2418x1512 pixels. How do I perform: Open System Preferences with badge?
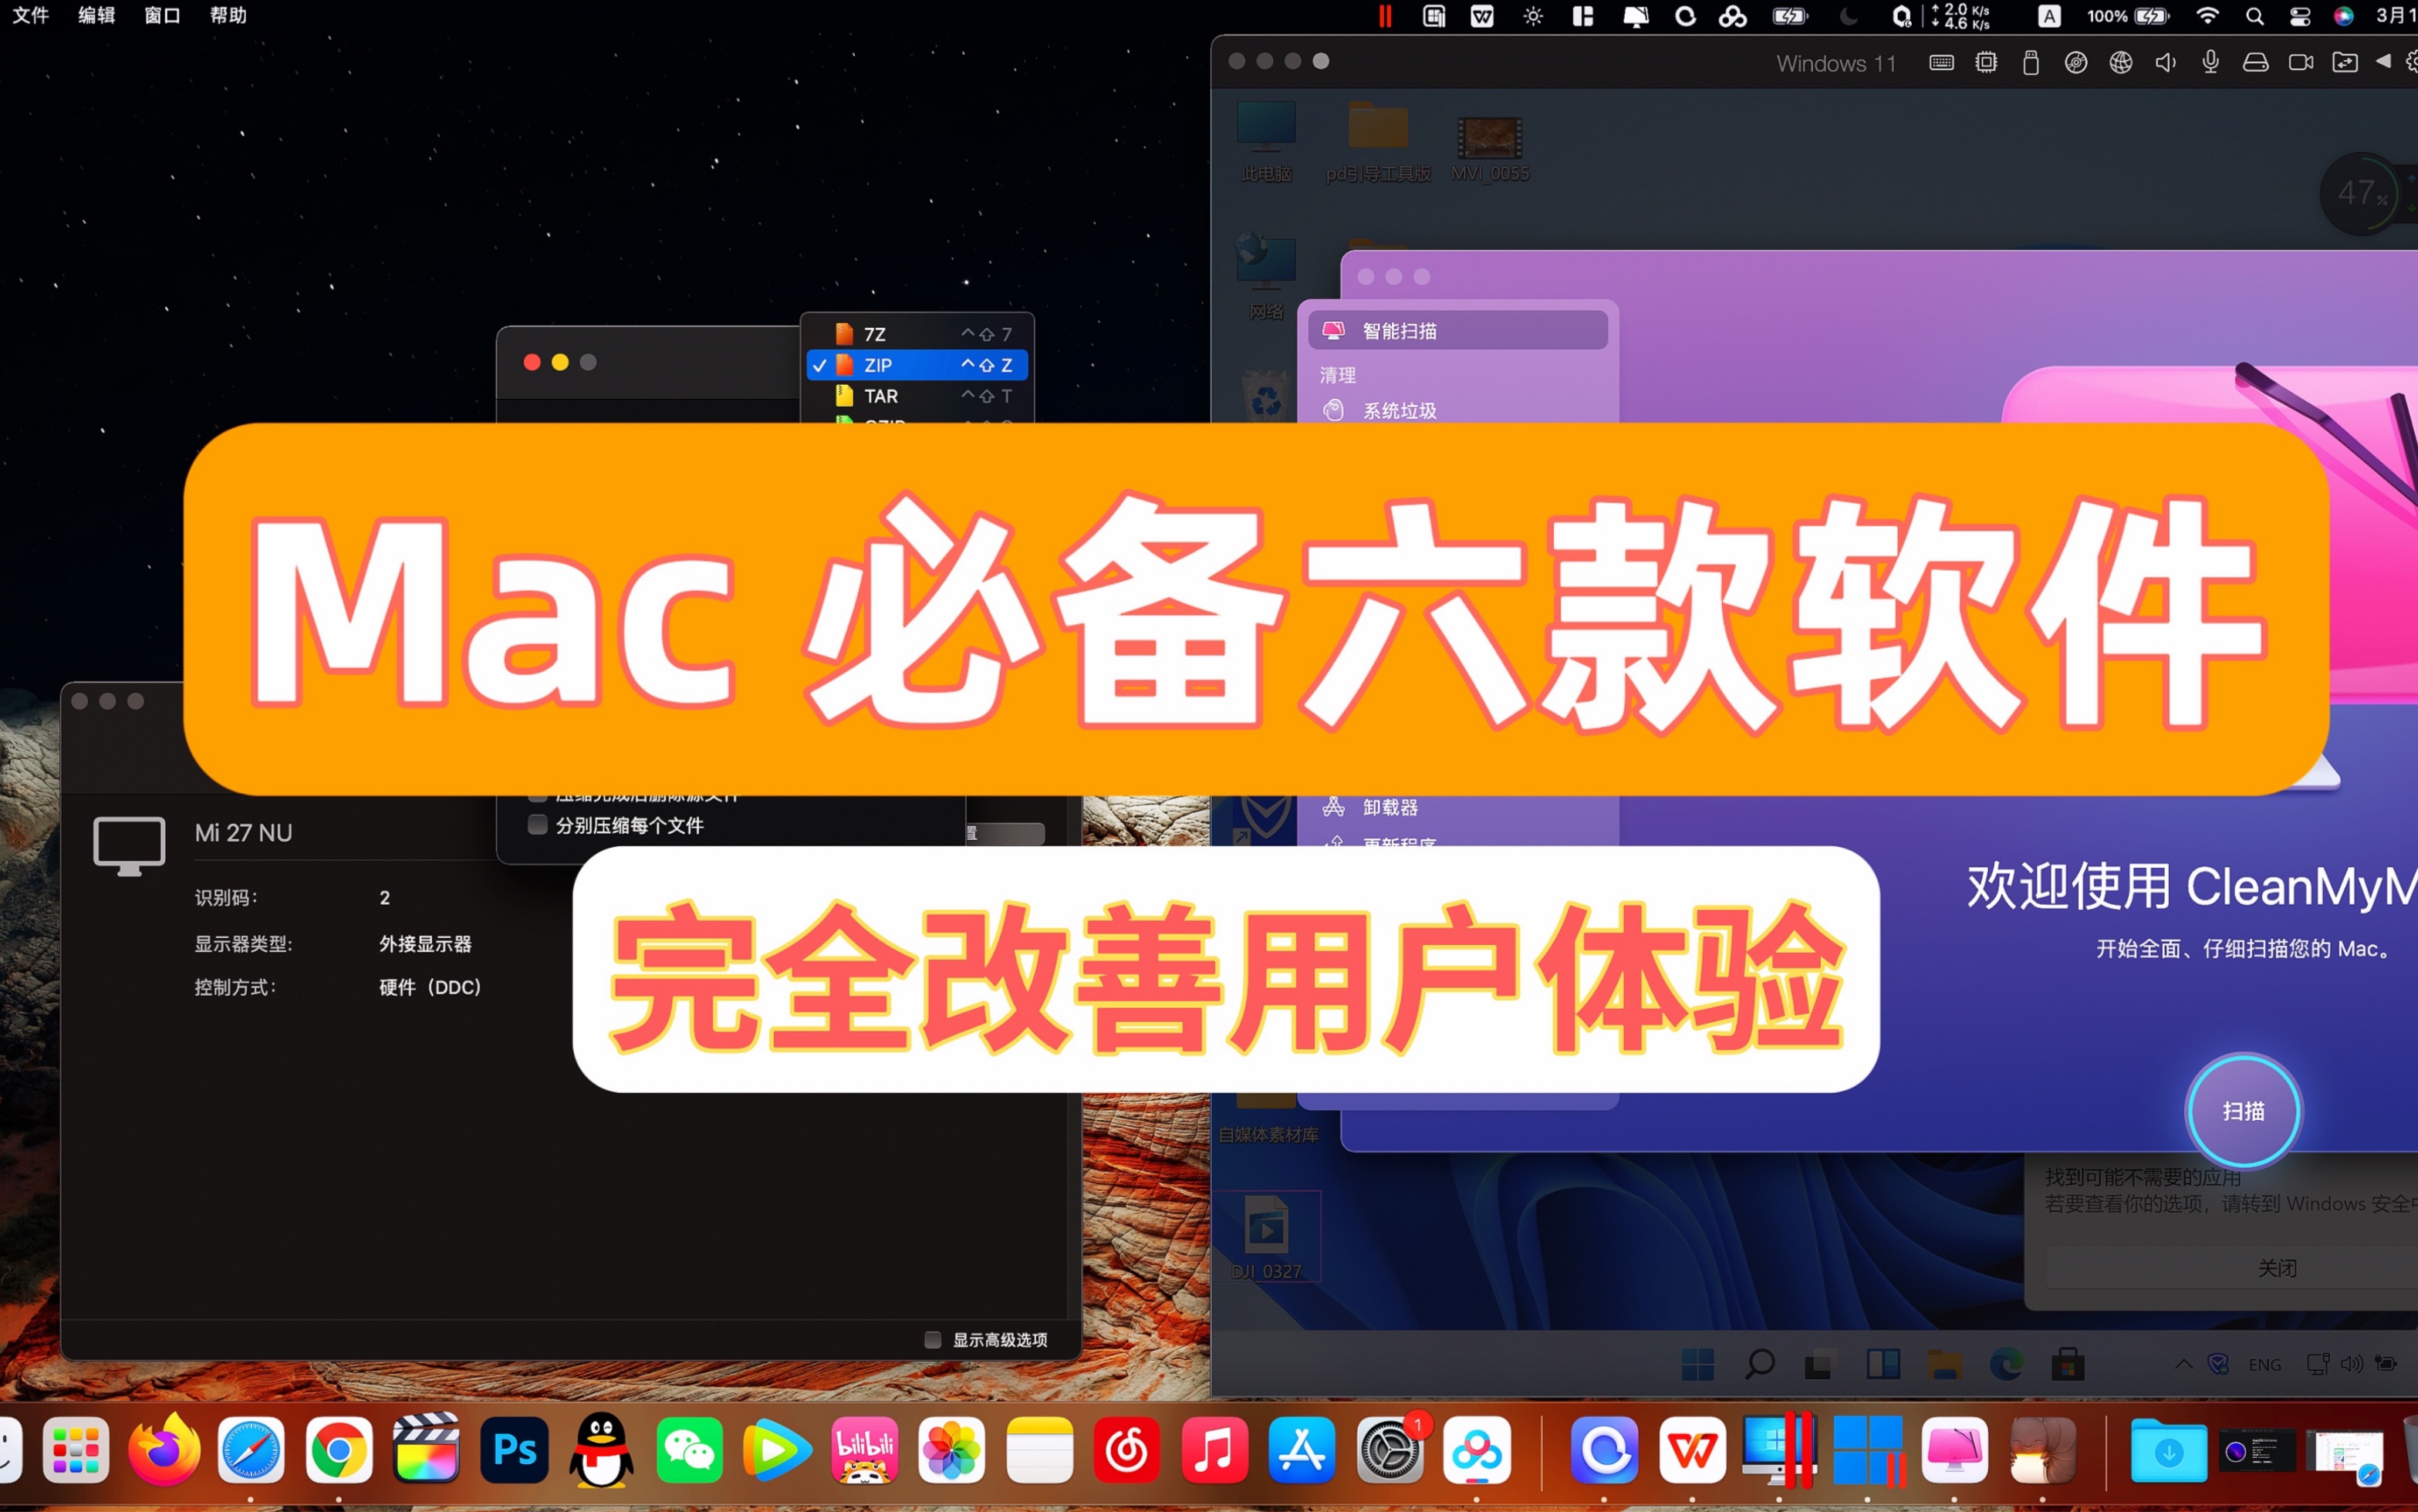(x=1390, y=1449)
